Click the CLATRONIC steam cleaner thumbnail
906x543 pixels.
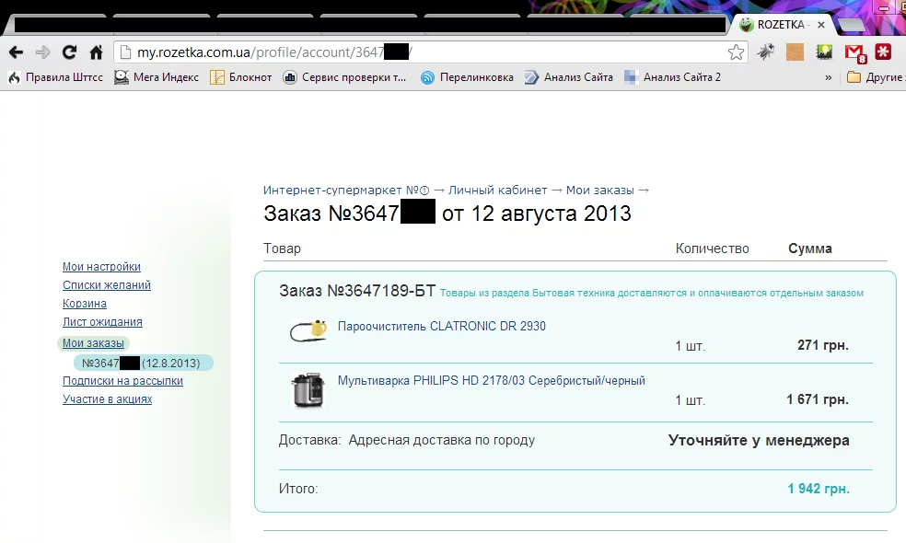tap(308, 331)
